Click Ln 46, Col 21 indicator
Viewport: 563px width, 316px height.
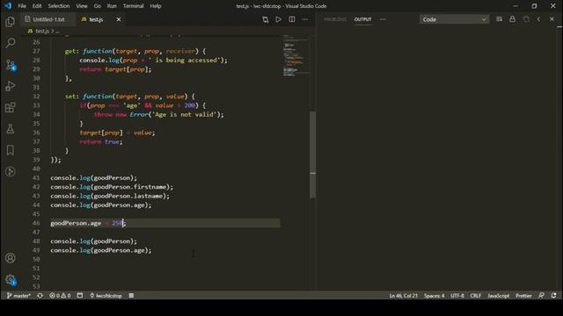[x=403, y=296]
